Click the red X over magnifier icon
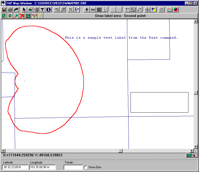This screenshot has width=199, height=172. pyautogui.click(x=22, y=16)
